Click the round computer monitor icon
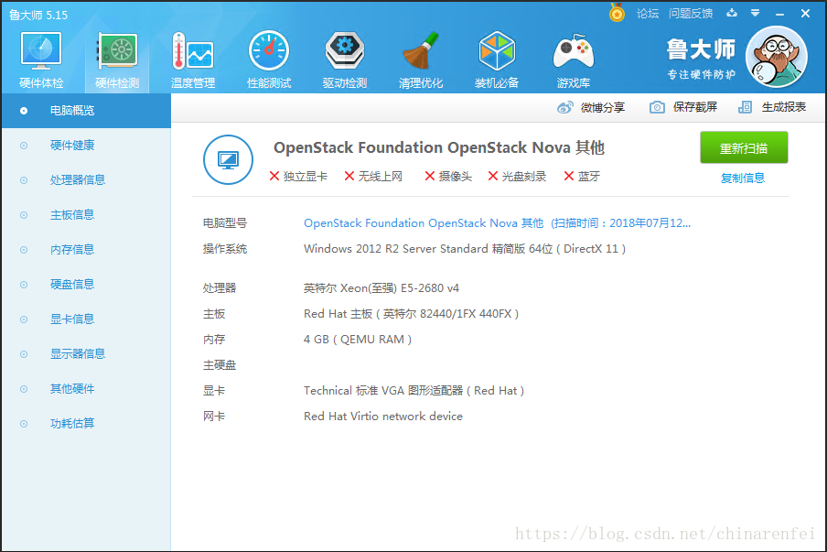 (x=228, y=159)
